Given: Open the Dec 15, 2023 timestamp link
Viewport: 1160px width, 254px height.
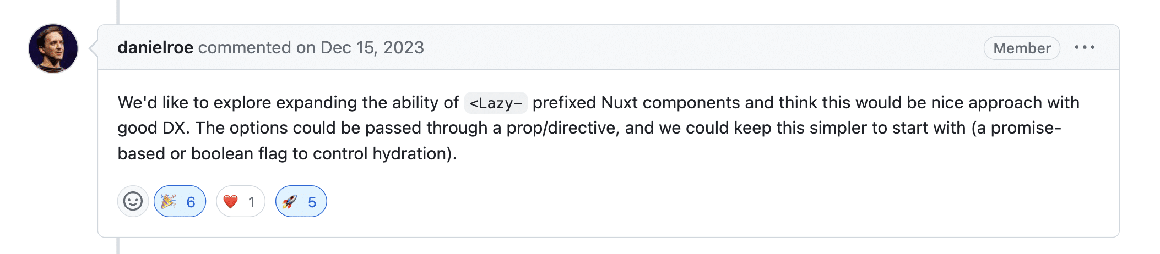Looking at the screenshot, I should [372, 48].
